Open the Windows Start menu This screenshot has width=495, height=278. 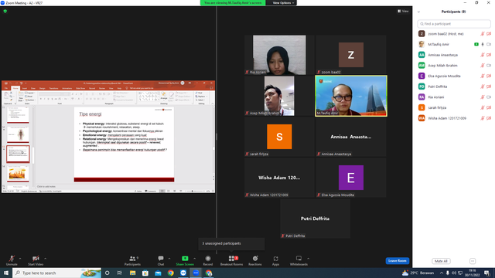6,273
